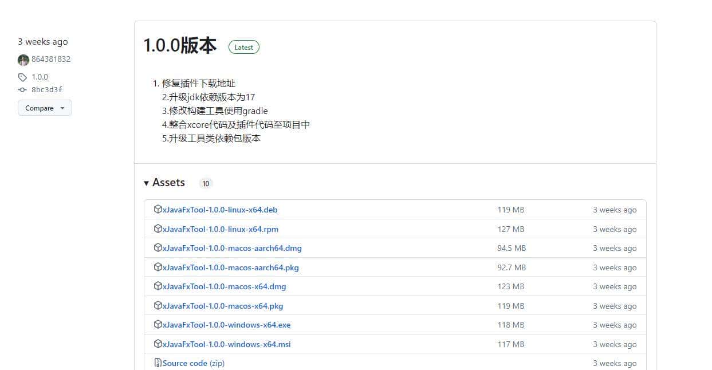
Task: Collapse the Assets section
Action: (147, 182)
